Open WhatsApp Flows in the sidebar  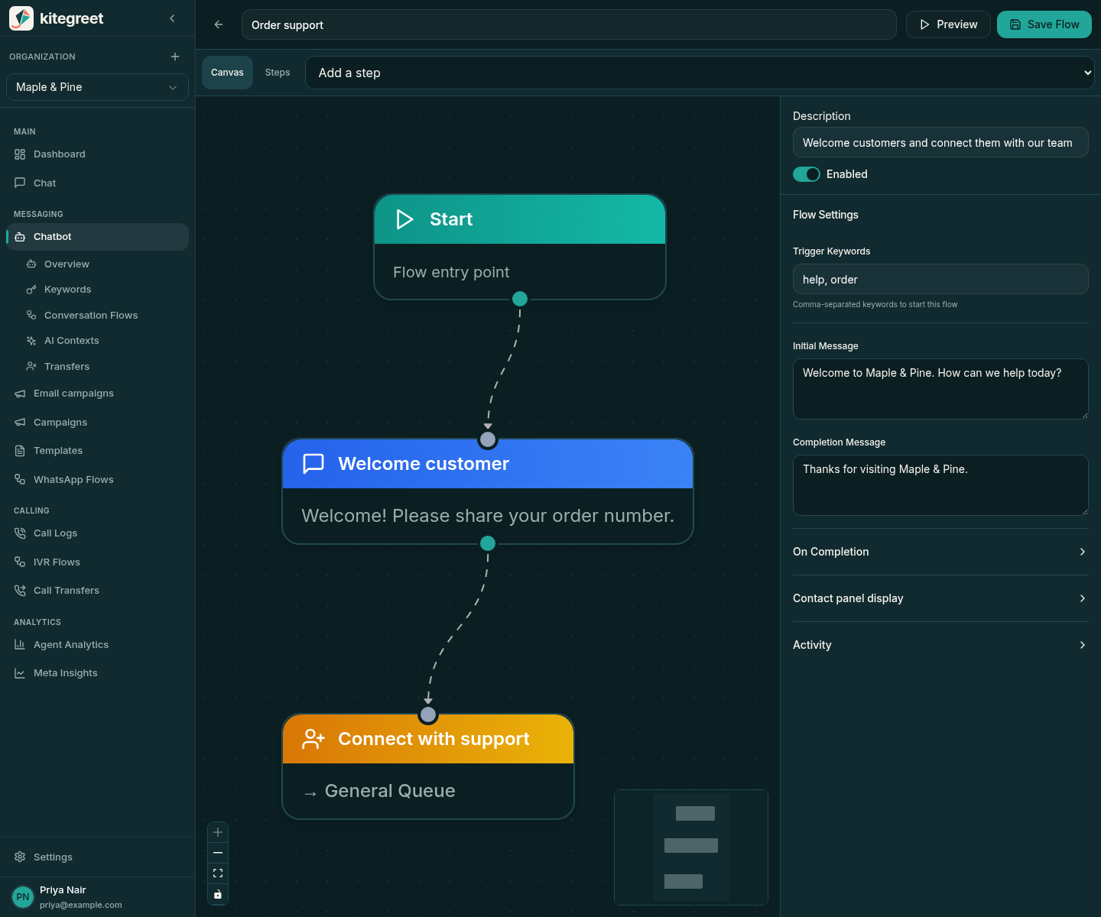(73, 480)
